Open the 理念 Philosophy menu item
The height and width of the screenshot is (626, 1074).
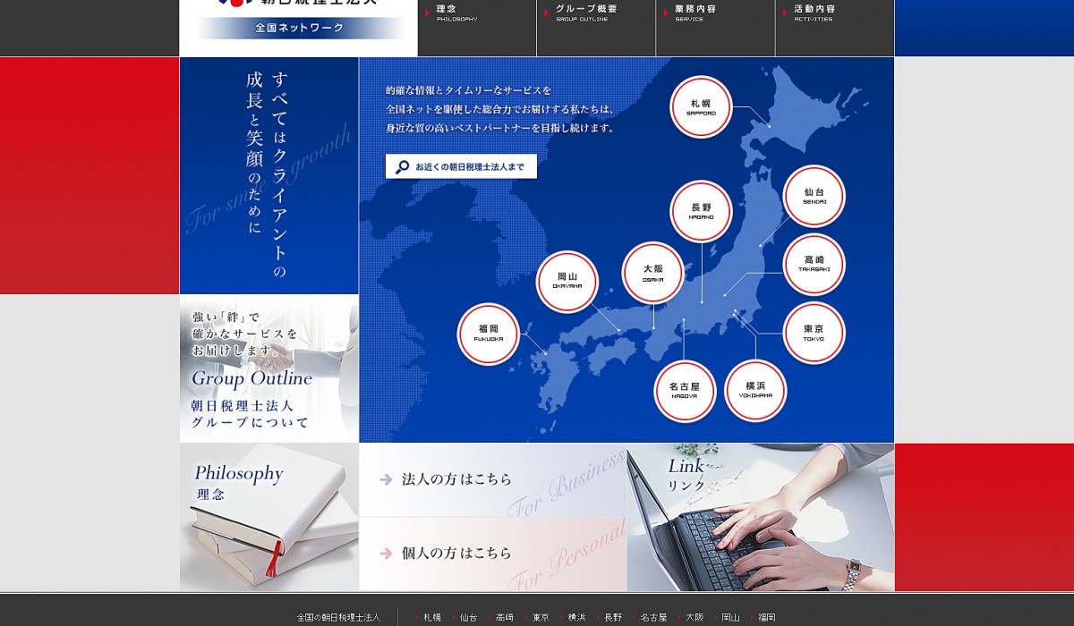pyautogui.click(x=477, y=28)
